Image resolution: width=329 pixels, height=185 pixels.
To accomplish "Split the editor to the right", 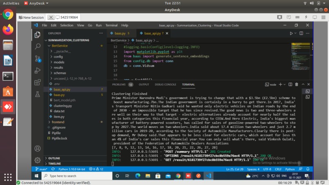I will (301, 33).
